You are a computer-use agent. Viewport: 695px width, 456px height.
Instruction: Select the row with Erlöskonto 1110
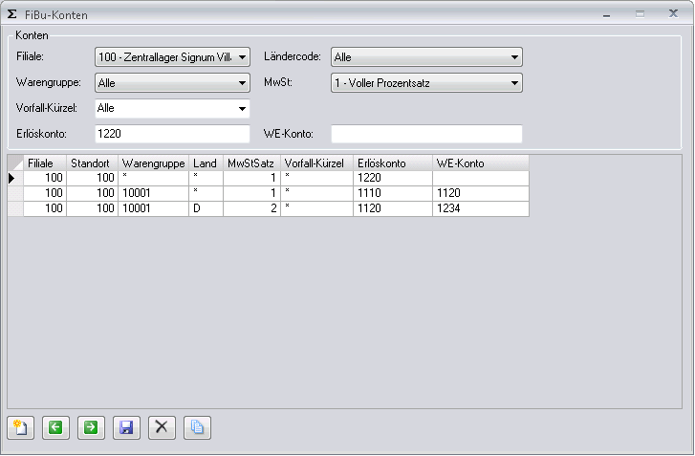point(392,193)
